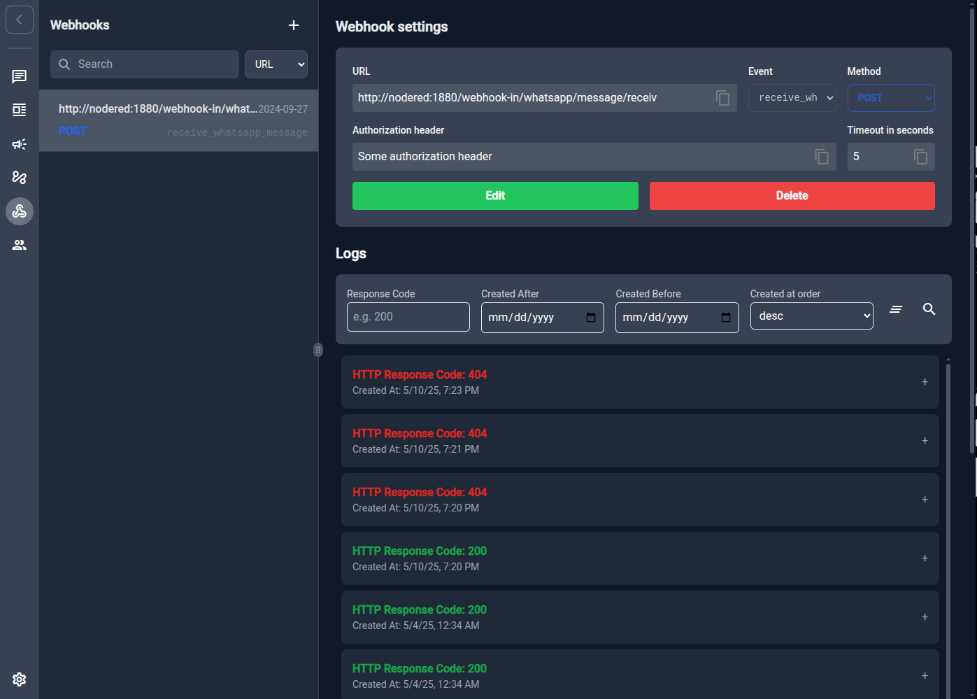Open the Method dropdown set to POST
Image resolution: width=977 pixels, height=699 pixels.
coord(891,97)
